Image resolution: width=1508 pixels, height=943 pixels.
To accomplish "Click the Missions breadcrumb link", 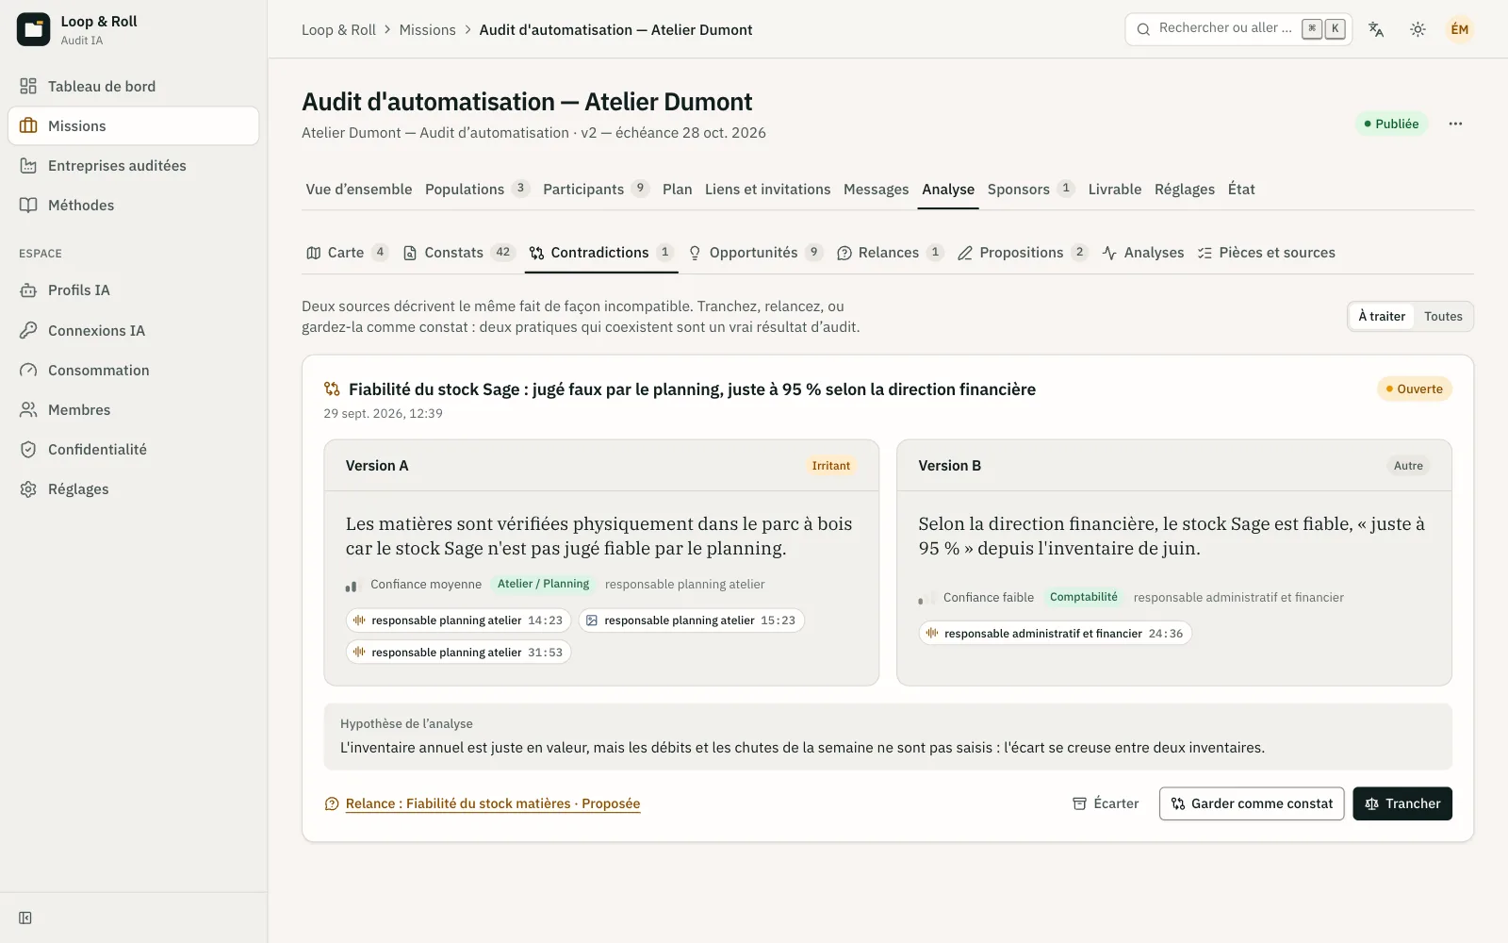I will click(x=427, y=30).
